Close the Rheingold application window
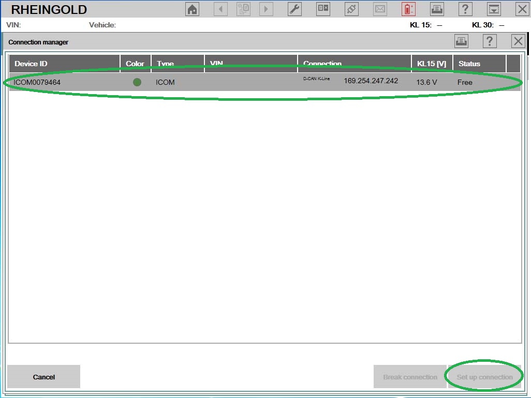Viewport: 531px width, 398px height. [x=522, y=9]
